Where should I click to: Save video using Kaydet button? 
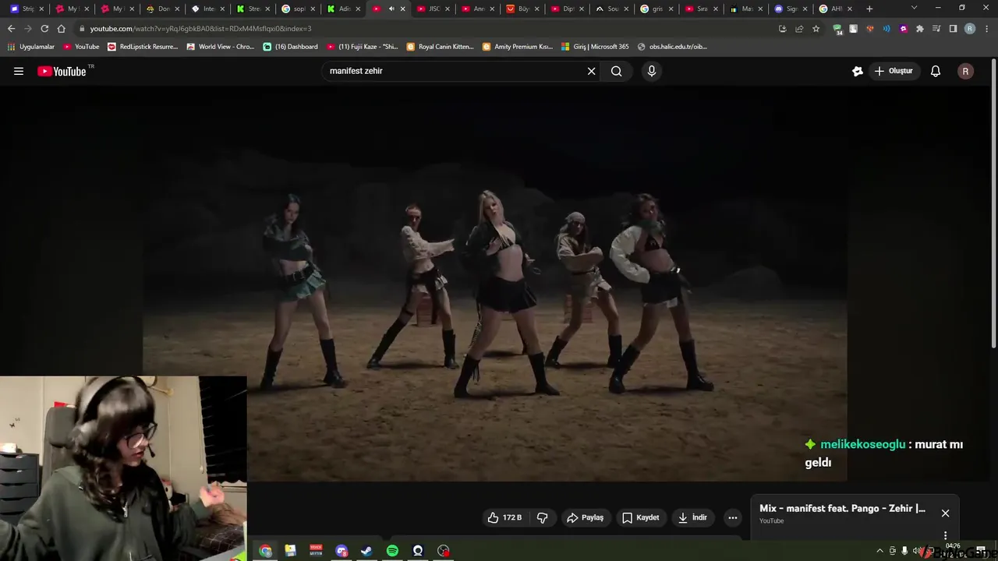(x=641, y=517)
